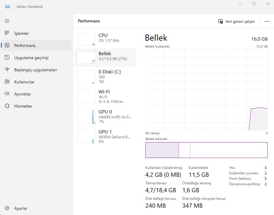Click the İşlemler grid icon

tap(7, 33)
